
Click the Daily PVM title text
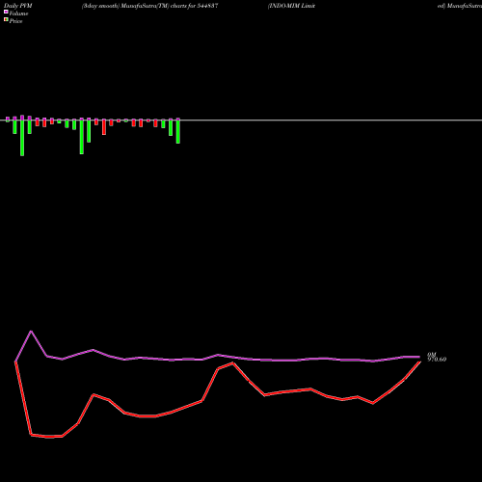click(18, 6)
